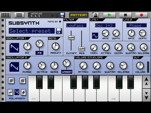Switch to Pattern view
The width and height of the screenshot is (151, 113).
79,15
